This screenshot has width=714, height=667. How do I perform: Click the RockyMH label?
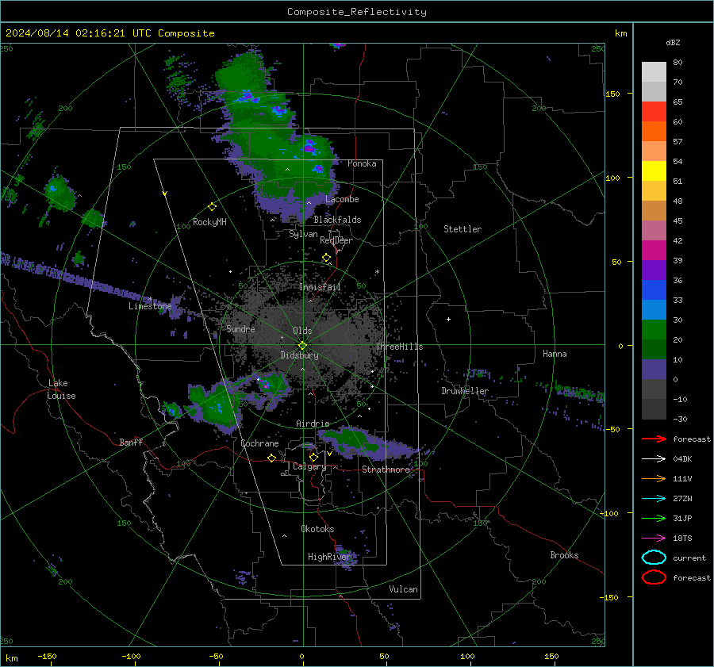tap(209, 222)
